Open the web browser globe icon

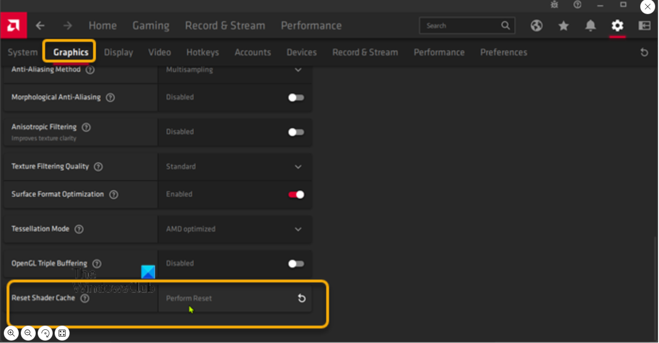[x=537, y=25]
